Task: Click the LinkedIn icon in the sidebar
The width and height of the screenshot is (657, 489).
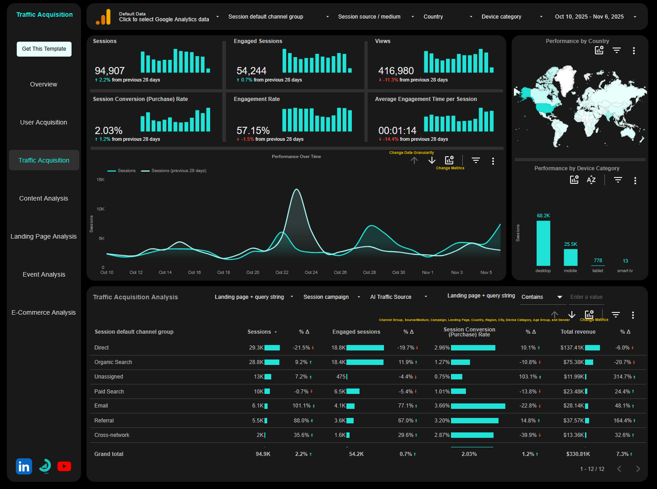Action: 24,466
